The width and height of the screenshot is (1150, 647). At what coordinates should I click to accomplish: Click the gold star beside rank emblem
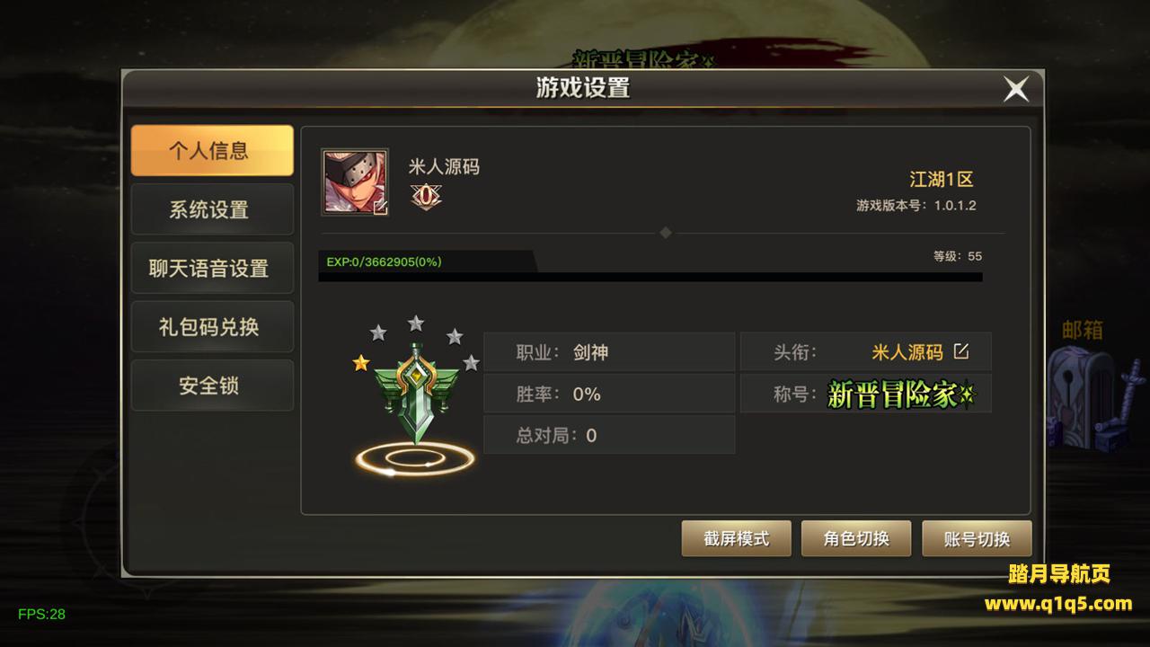coord(361,363)
